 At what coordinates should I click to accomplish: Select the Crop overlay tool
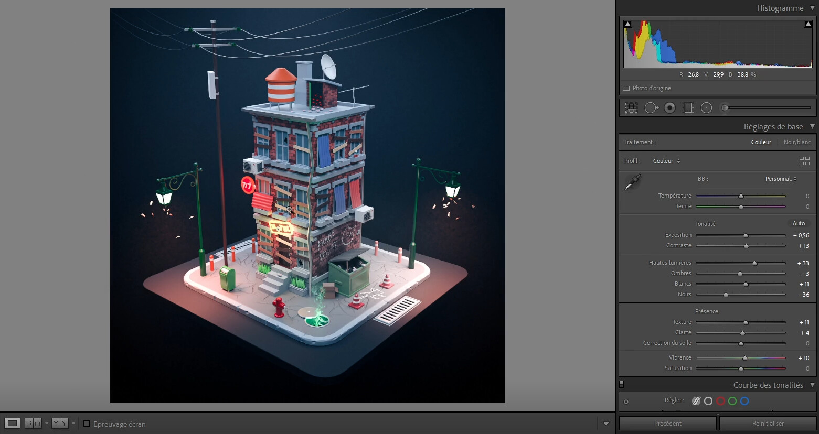tap(631, 107)
